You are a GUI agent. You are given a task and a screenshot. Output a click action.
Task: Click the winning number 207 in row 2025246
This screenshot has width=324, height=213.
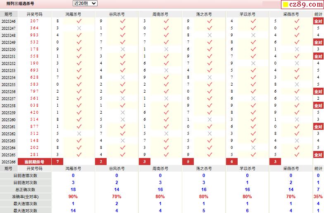34,21
